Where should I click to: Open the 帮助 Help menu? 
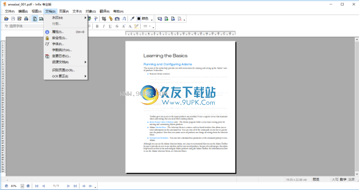click(118, 11)
